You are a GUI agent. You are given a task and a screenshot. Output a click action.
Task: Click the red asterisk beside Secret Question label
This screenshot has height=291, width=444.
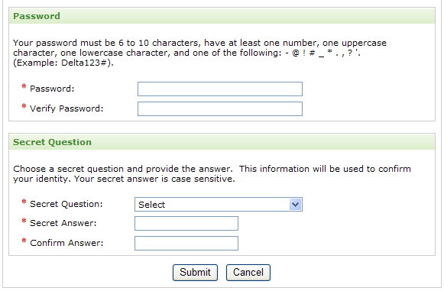coord(24,202)
